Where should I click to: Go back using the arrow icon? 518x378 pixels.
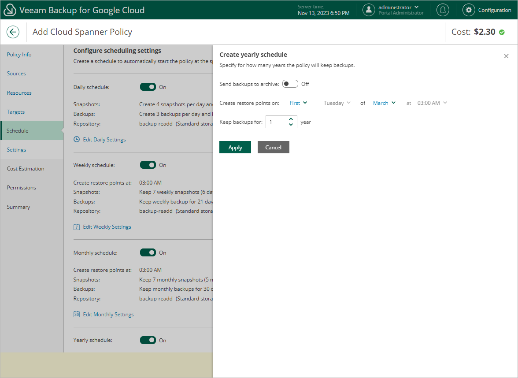pyautogui.click(x=13, y=32)
